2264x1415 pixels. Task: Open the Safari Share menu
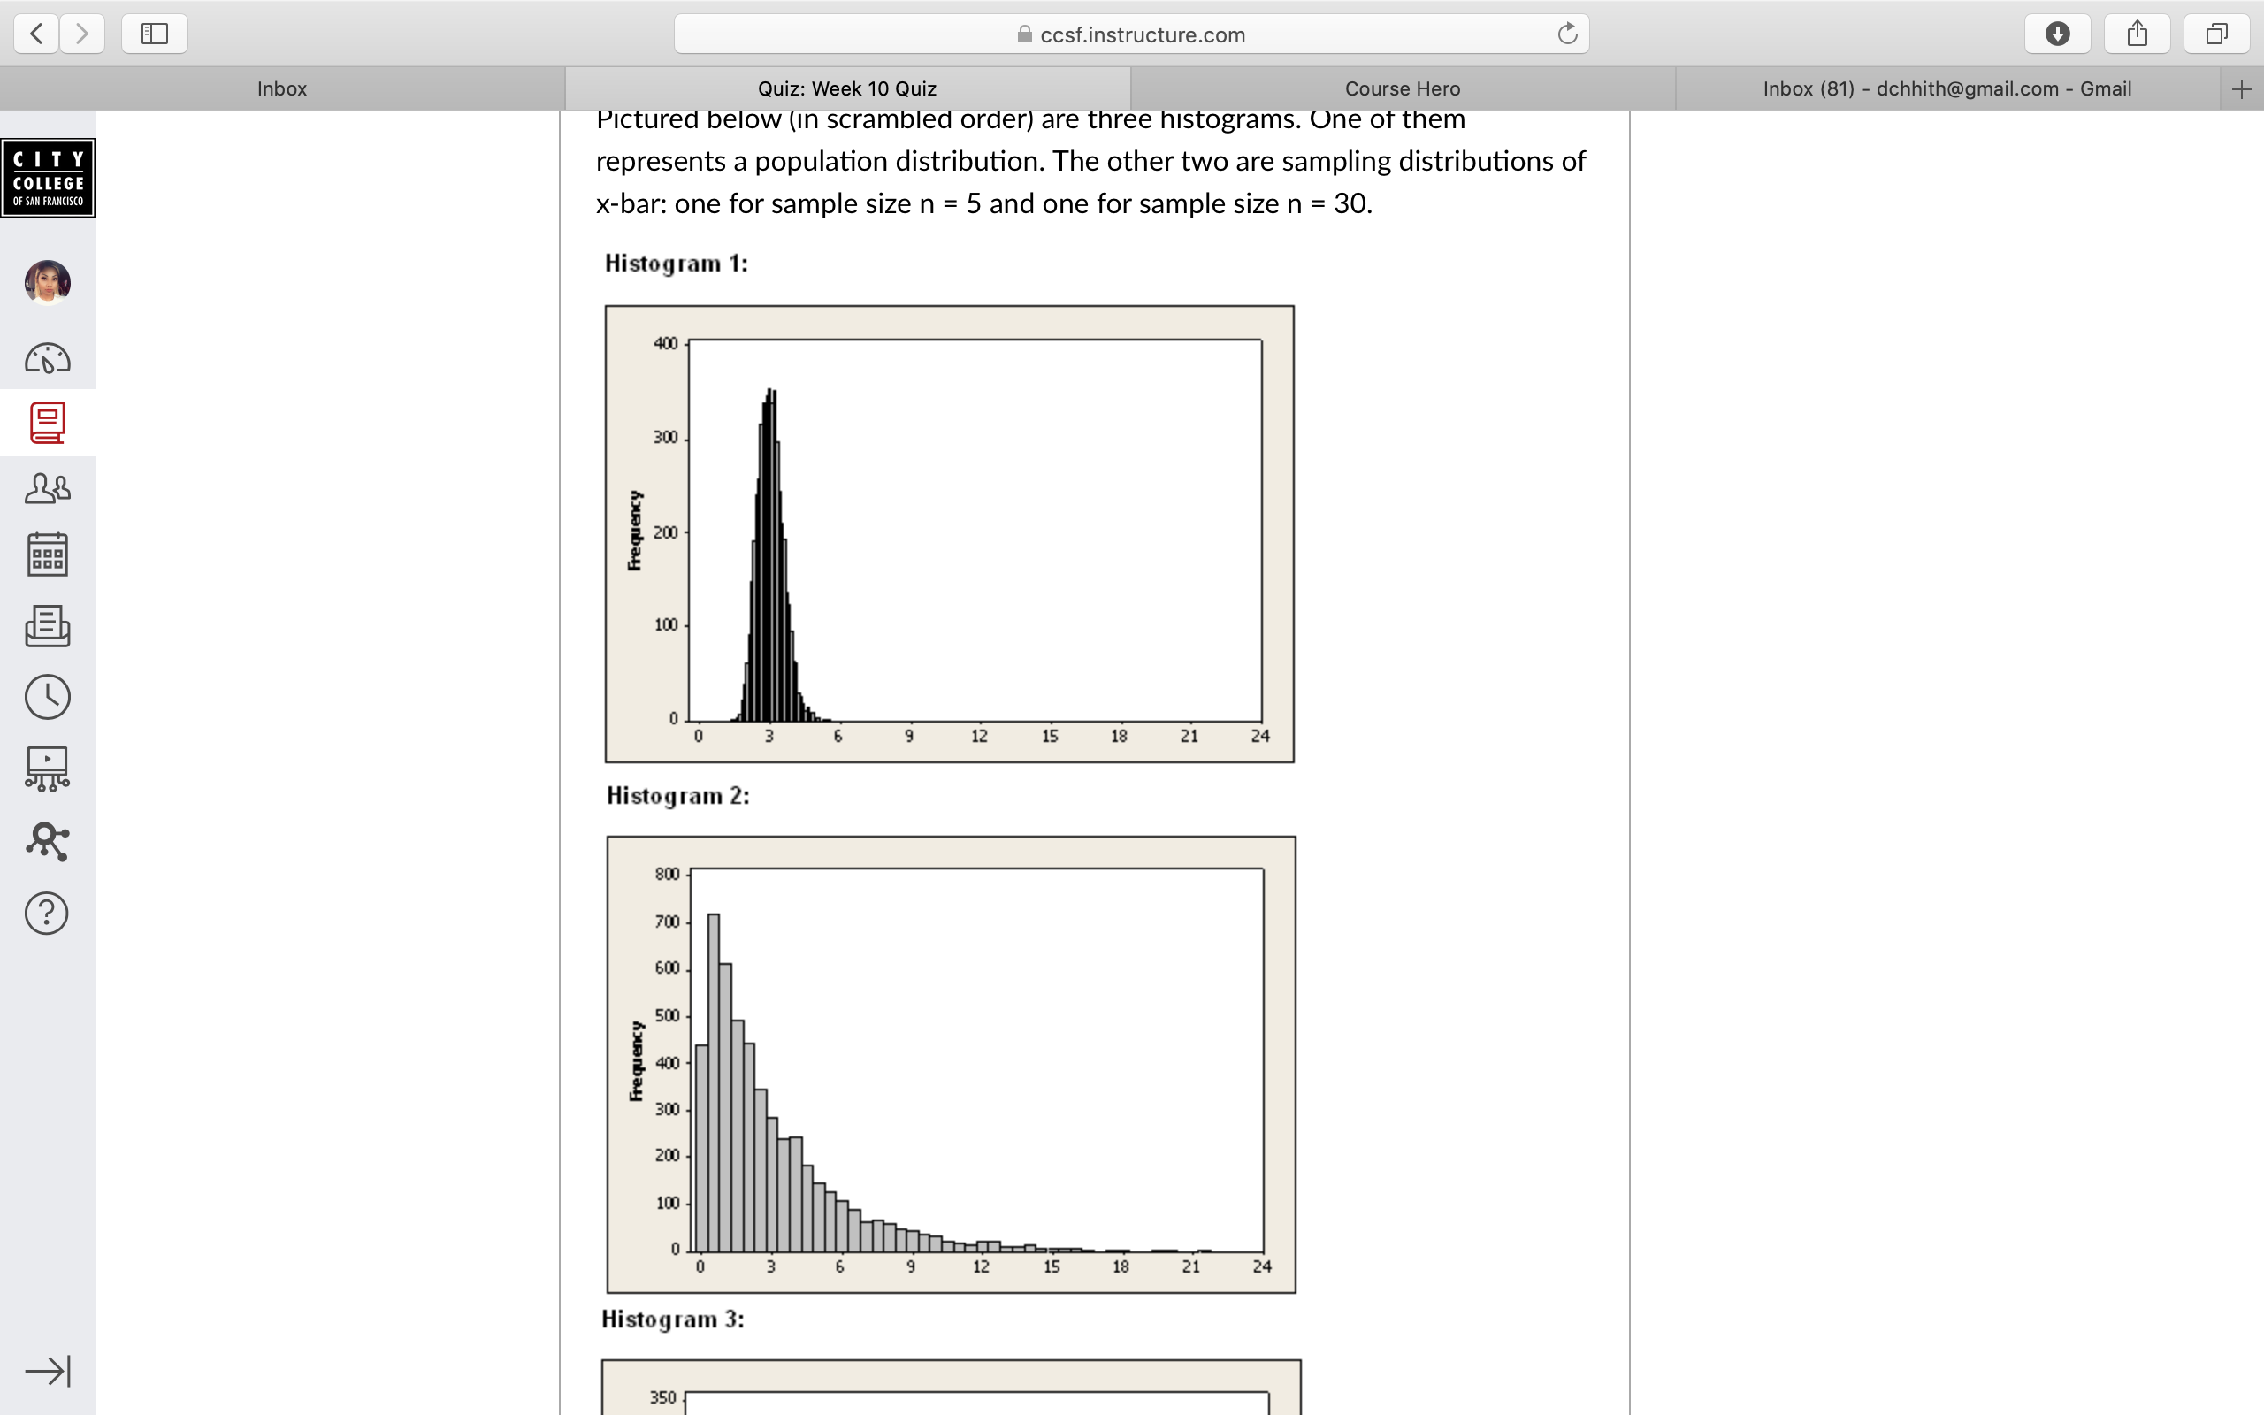(2137, 34)
